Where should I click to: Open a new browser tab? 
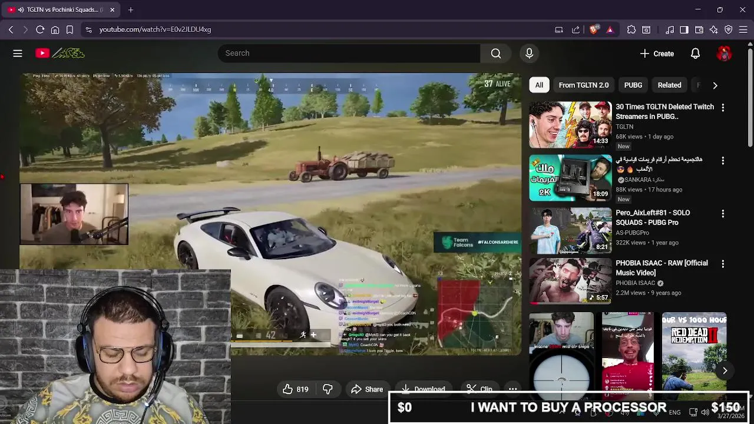[131, 9]
